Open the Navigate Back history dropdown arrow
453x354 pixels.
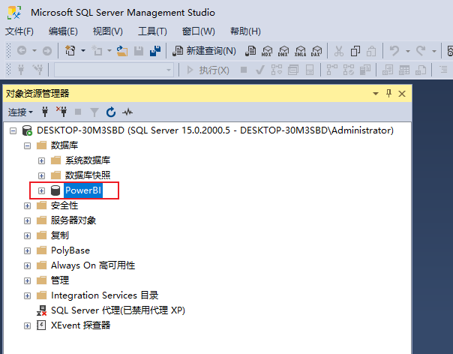(x=34, y=51)
